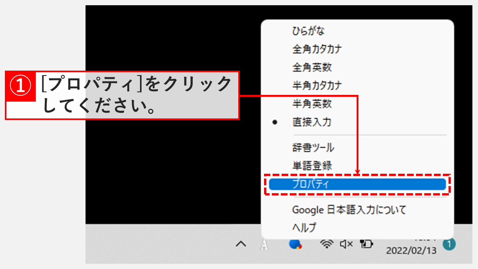Click the IME 'A' input mode indicator

pos(264,245)
